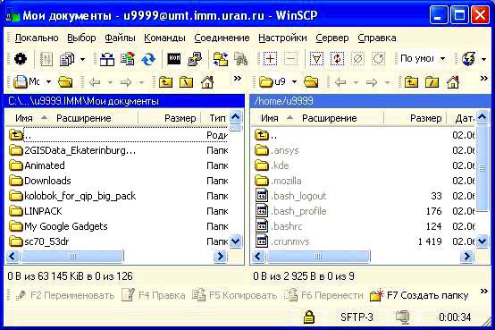Click the Сервер menu
This screenshot has height=330, width=495.
tap(332, 38)
